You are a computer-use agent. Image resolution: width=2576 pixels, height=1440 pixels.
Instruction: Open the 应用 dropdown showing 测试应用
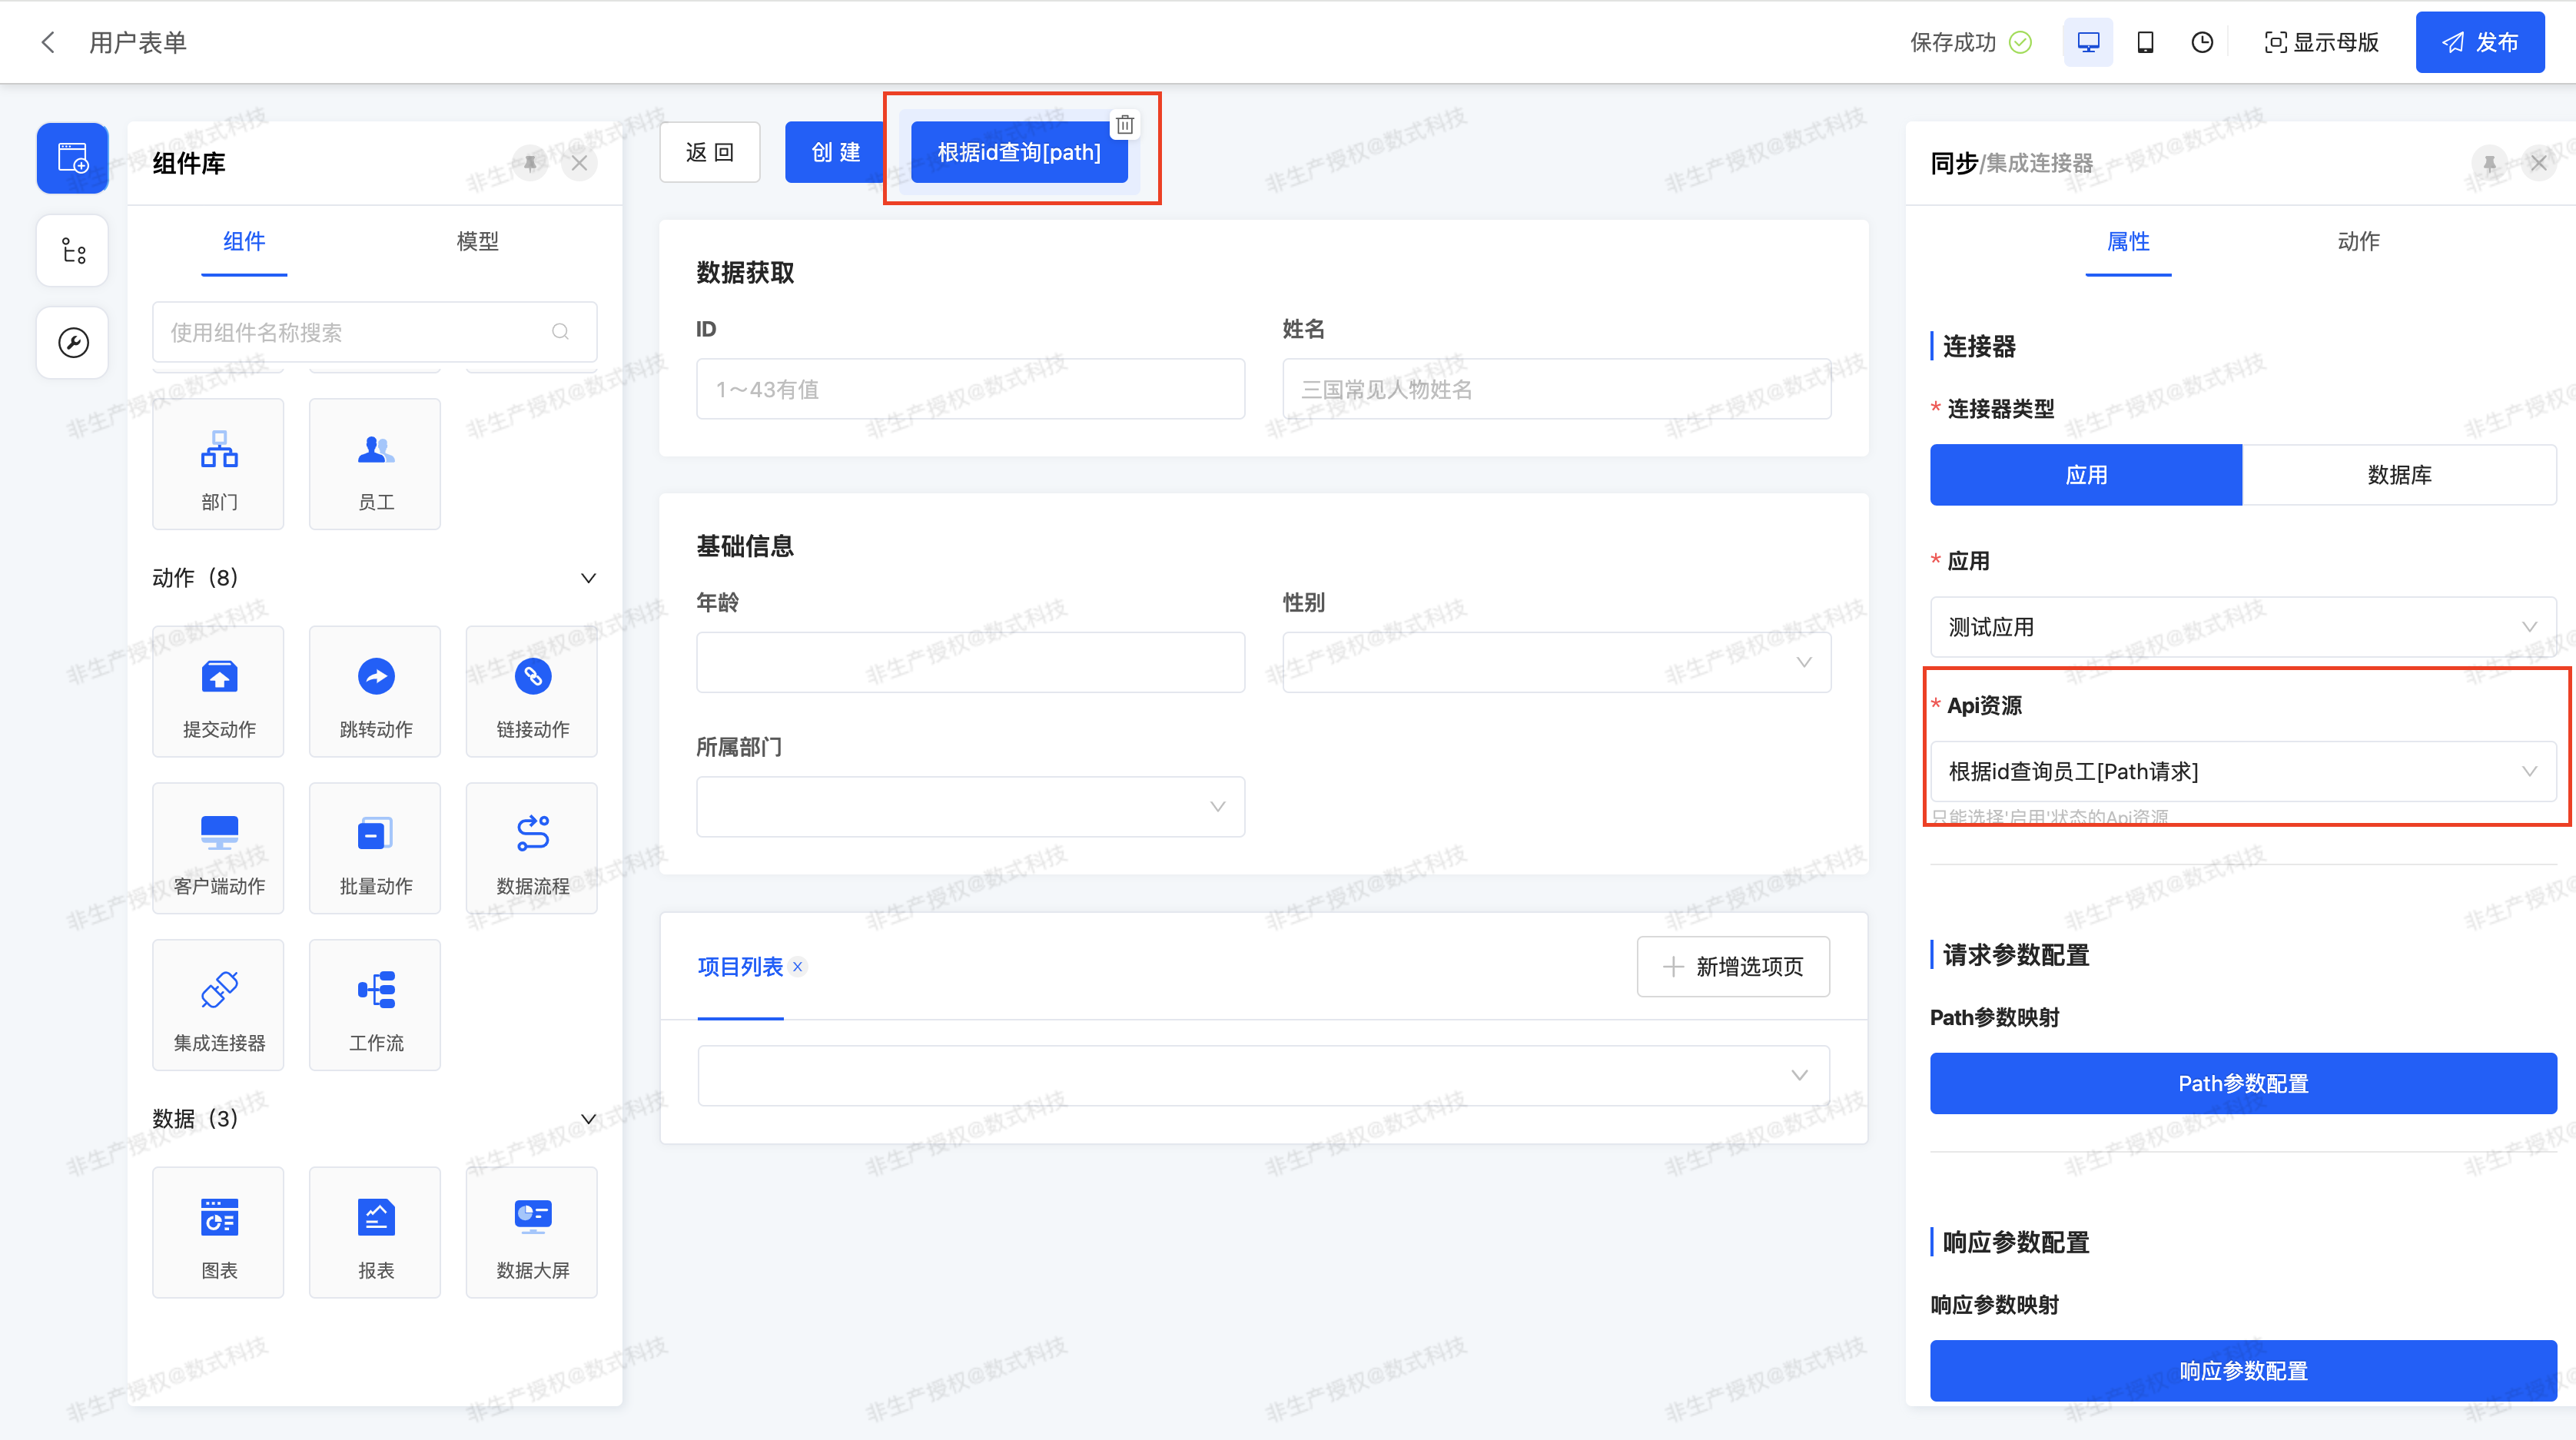click(x=2243, y=627)
